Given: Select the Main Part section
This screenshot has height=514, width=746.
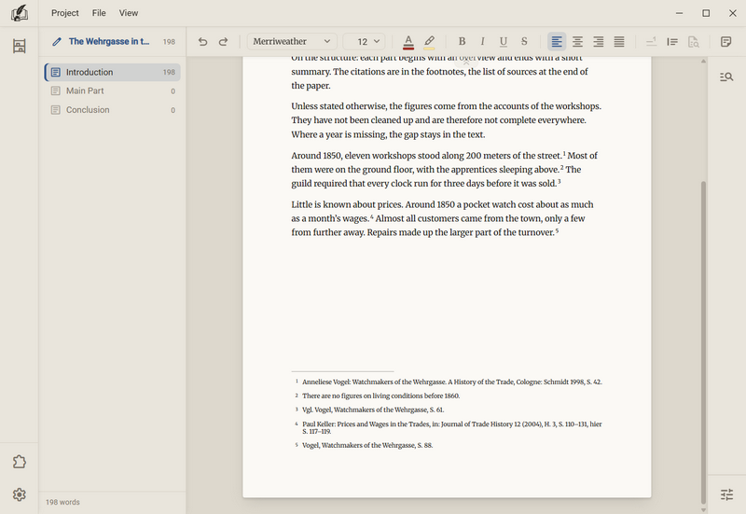Looking at the screenshot, I should pyautogui.click(x=113, y=90).
